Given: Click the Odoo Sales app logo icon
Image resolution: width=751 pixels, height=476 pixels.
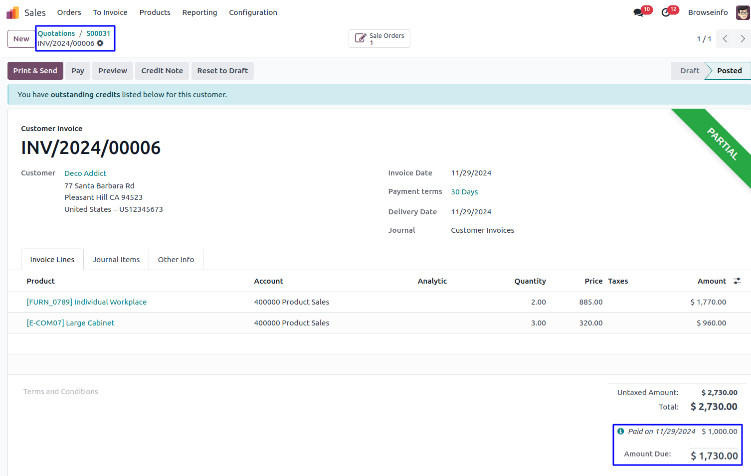Looking at the screenshot, I should coord(12,12).
